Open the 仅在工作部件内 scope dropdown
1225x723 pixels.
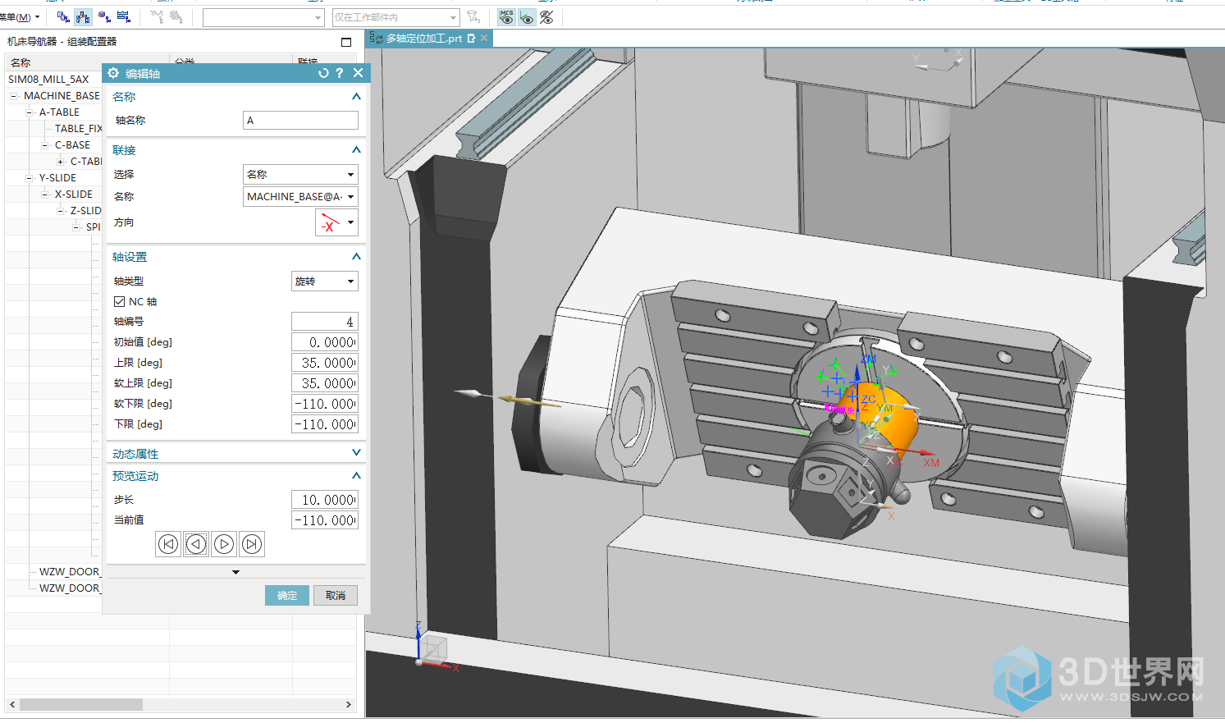[395, 17]
